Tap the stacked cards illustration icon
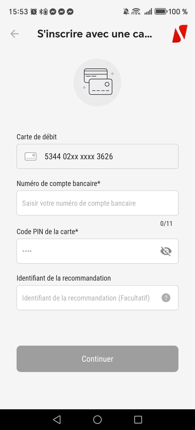The image size is (195, 430). click(x=97, y=82)
